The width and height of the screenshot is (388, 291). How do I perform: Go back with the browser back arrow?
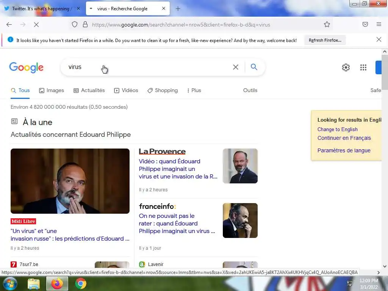point(9,25)
